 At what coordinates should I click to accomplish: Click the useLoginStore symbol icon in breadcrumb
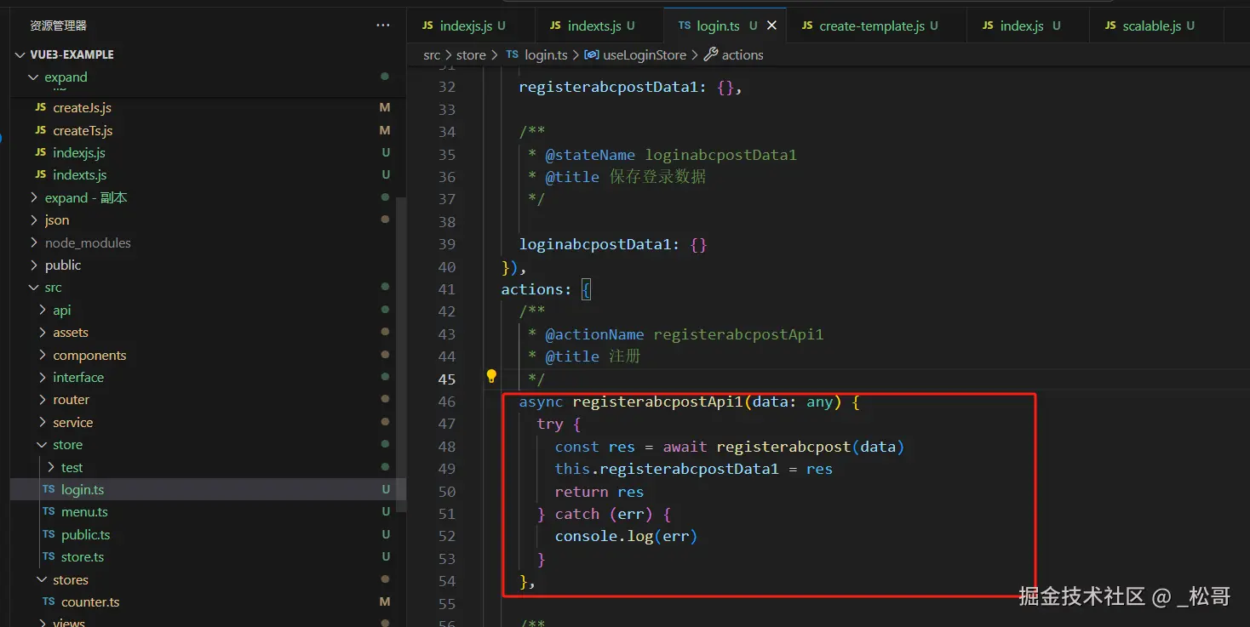[x=591, y=54]
